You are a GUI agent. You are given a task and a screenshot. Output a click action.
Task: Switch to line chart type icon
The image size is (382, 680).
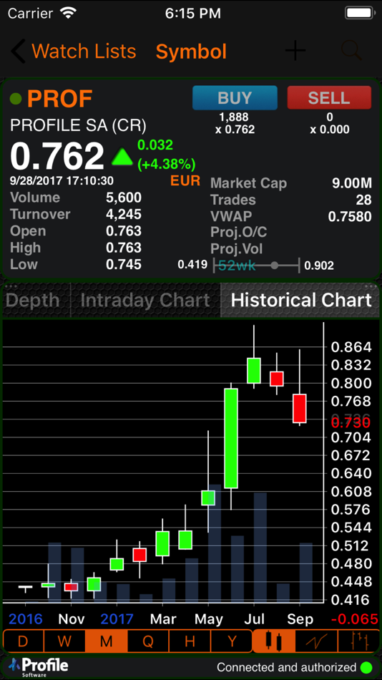(316, 641)
